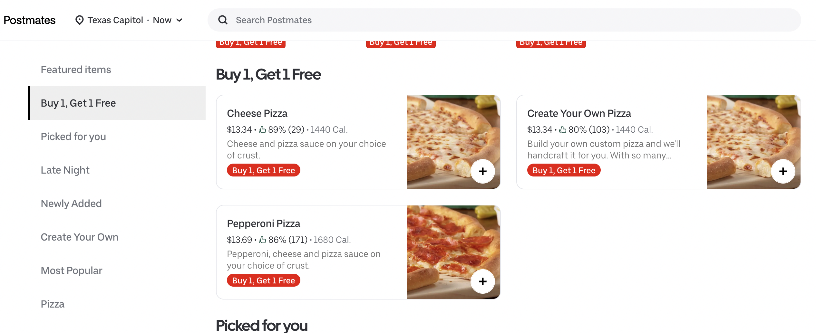Expand the delivery time Now dropdown chevron
This screenshot has height=333, width=816.
coord(180,20)
